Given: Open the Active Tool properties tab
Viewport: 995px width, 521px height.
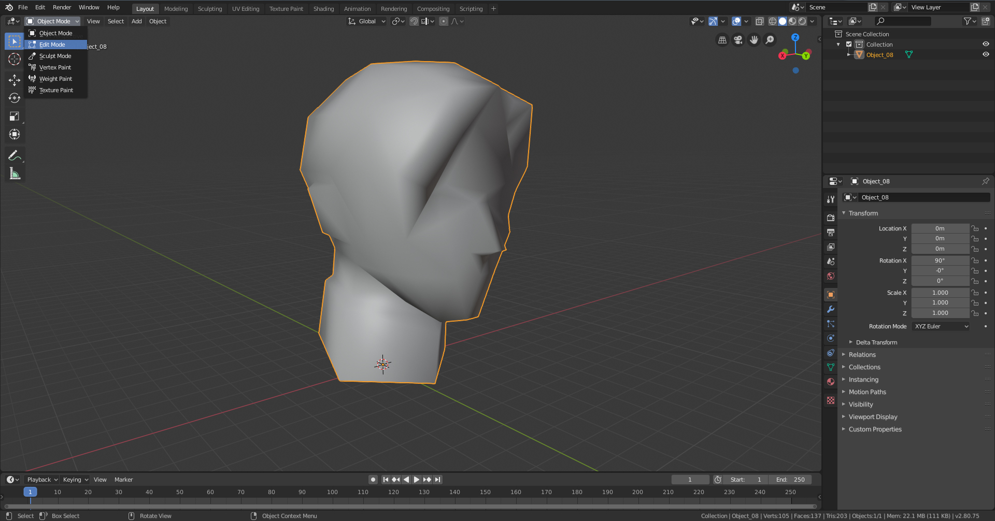Looking at the screenshot, I should point(831,199).
